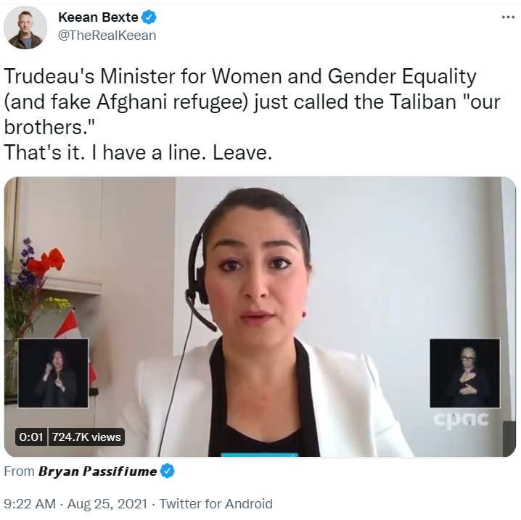521x520 pixels.
Task: Click the right sign language interpreter inset
Action: (465, 373)
